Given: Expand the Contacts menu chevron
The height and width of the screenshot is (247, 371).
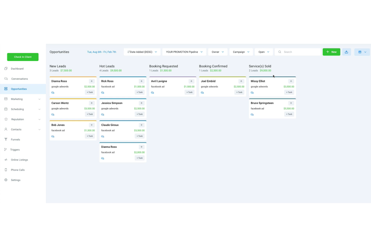Looking at the screenshot, I should (39, 129).
